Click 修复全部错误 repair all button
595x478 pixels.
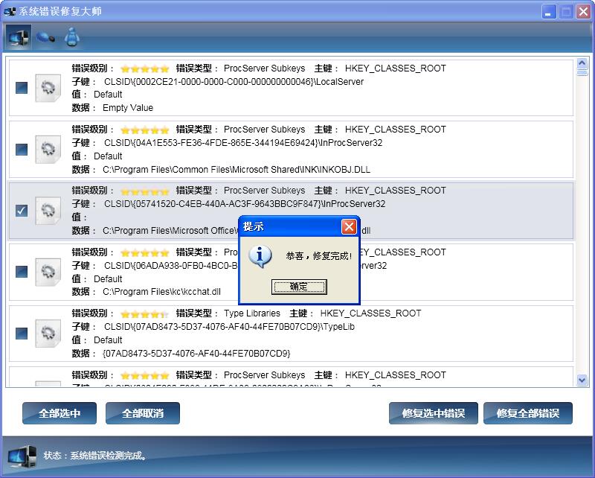[x=528, y=413]
